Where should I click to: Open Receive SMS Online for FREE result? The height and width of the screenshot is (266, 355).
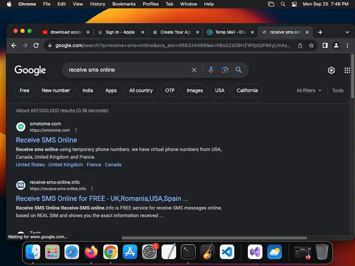(x=102, y=198)
